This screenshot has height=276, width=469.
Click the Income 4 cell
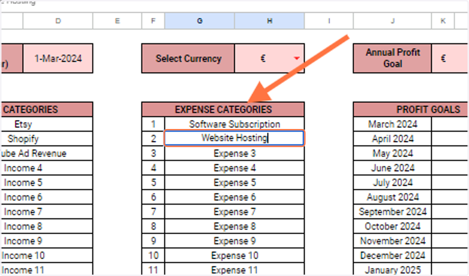point(47,168)
